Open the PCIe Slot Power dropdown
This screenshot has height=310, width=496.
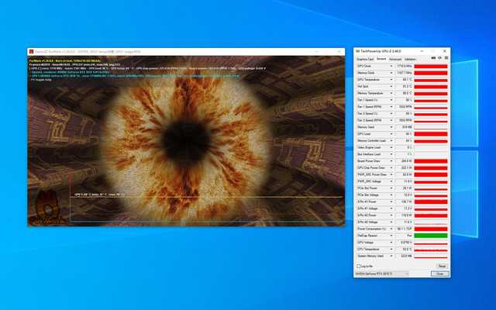click(391, 188)
